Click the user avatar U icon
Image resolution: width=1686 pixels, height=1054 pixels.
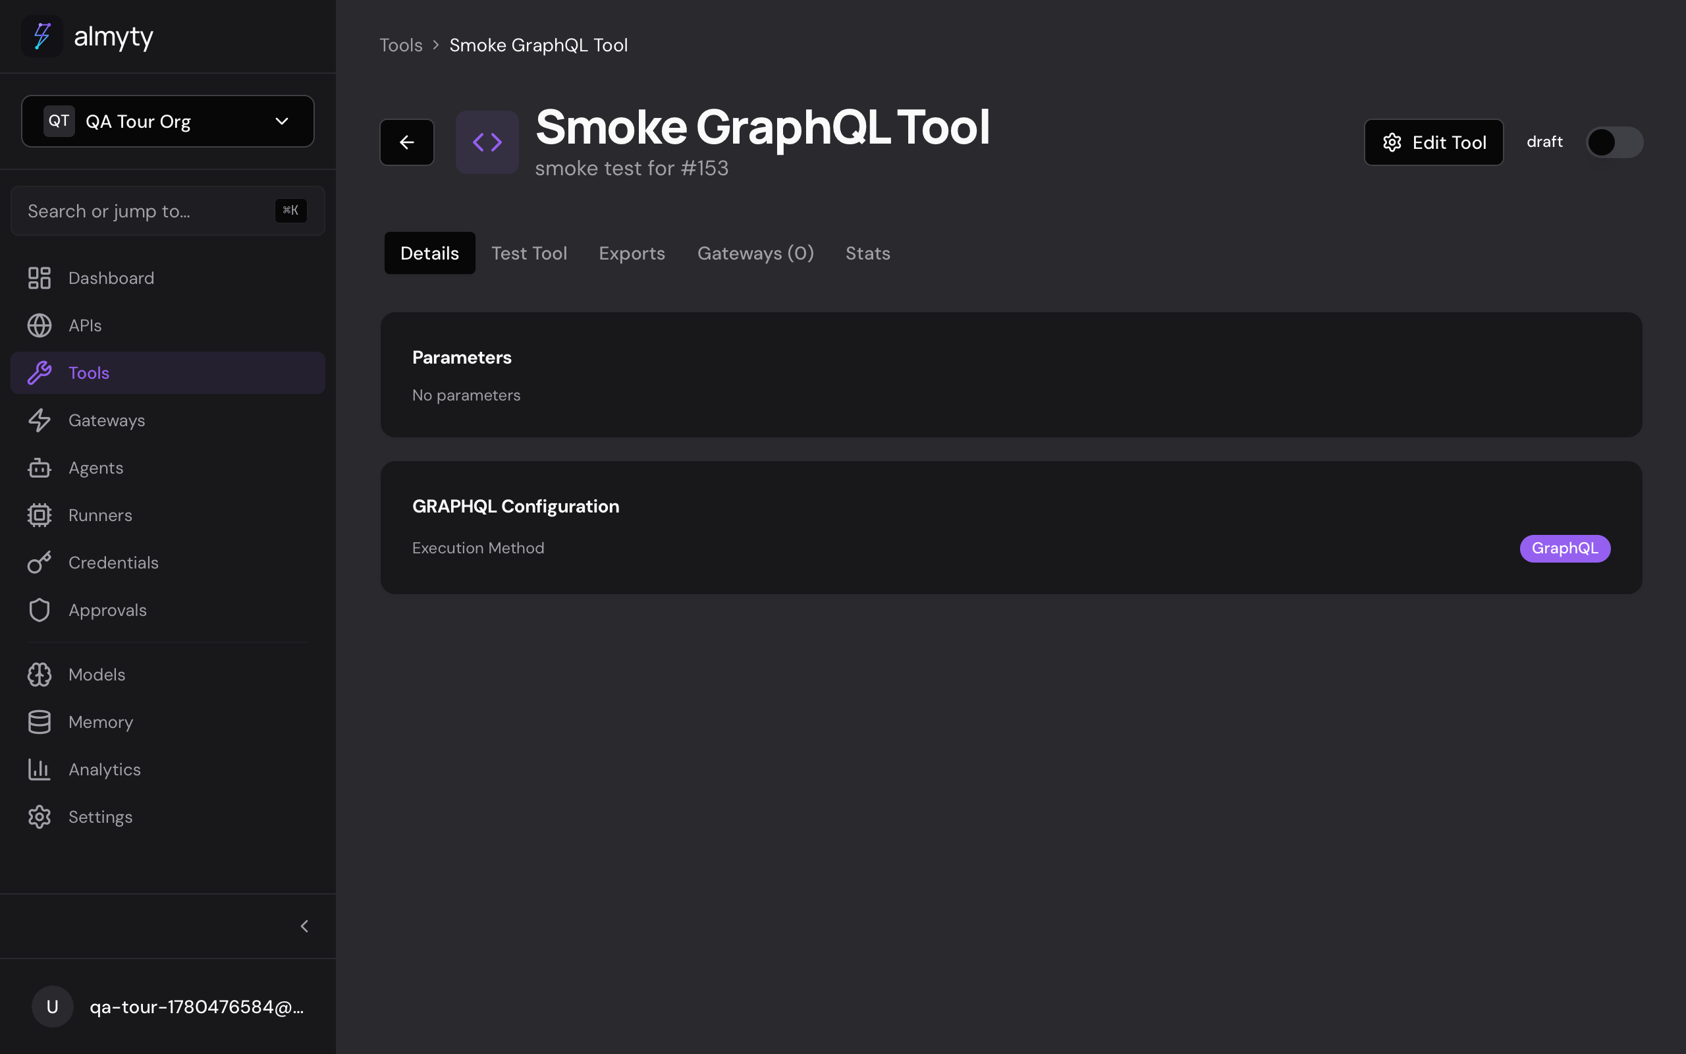tap(52, 1007)
